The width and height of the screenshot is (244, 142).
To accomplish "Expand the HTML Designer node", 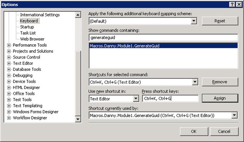I will click(x=9, y=88).
